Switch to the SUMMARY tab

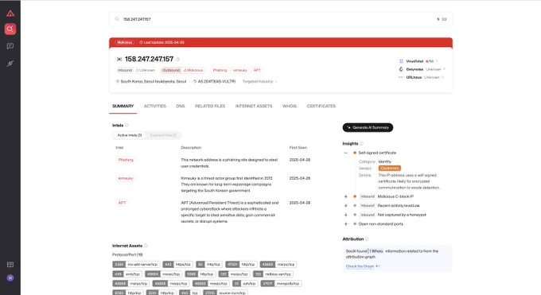[123, 107]
